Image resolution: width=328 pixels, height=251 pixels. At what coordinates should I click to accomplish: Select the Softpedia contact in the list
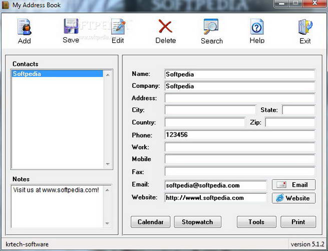click(57, 74)
